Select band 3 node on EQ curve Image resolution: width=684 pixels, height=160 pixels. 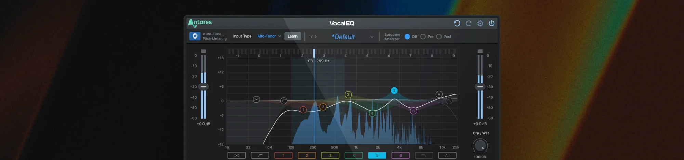pos(348,94)
